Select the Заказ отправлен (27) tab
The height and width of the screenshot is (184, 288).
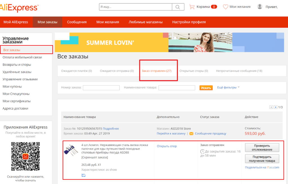pyautogui.click(x=156, y=71)
